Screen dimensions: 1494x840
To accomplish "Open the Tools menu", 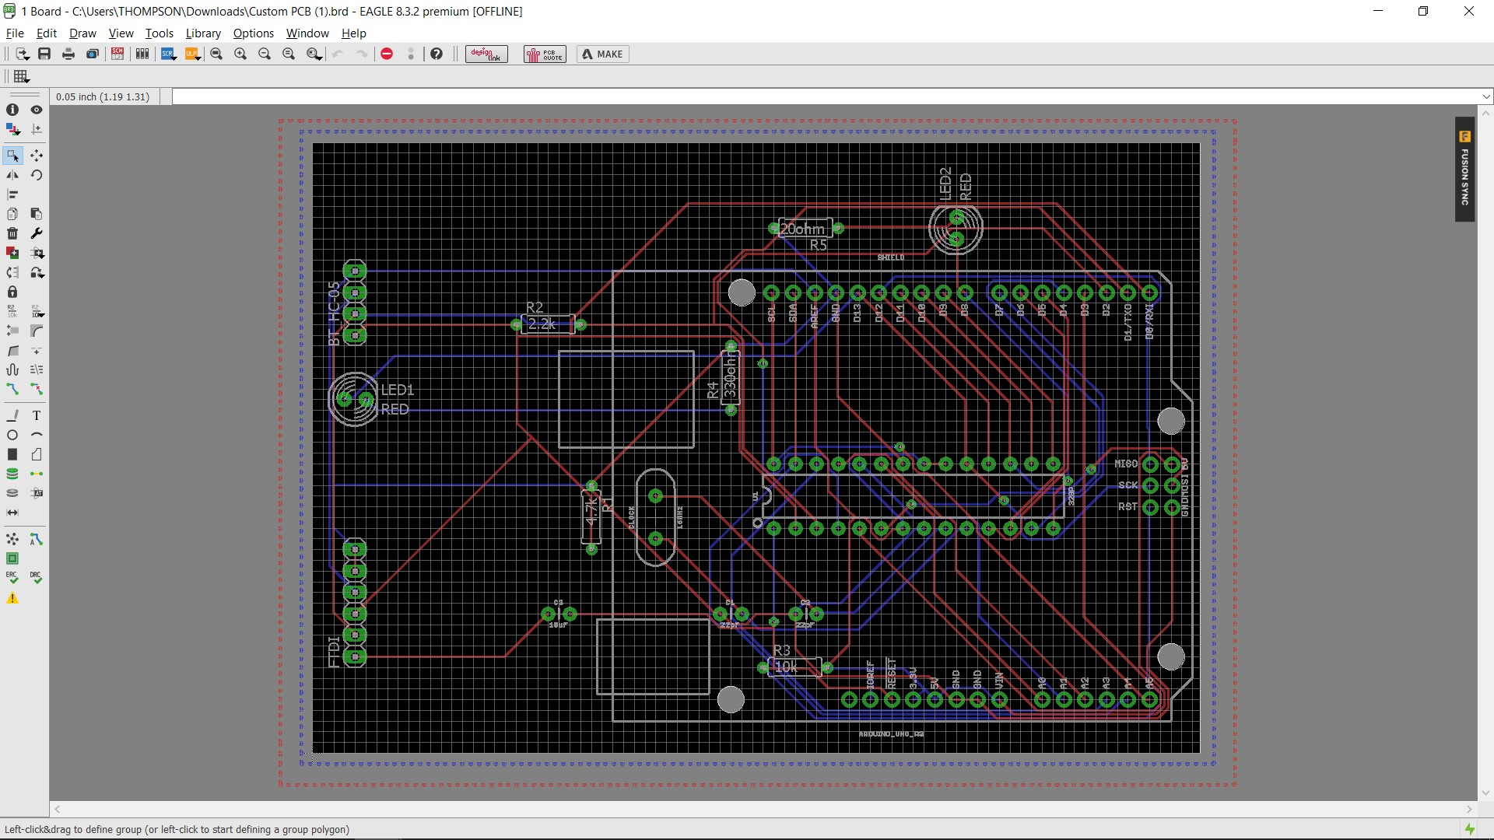I will coord(159,33).
